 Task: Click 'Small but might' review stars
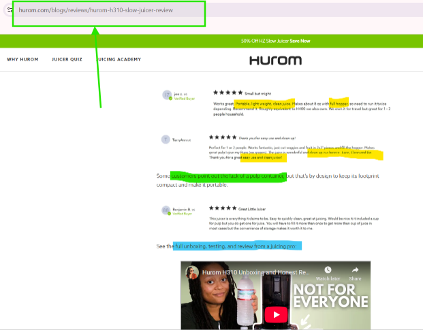228,93
